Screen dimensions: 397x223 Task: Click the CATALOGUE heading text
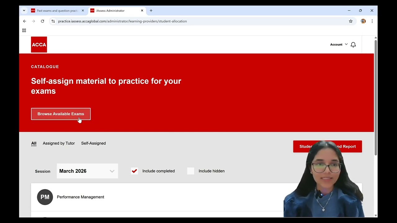tap(45, 67)
